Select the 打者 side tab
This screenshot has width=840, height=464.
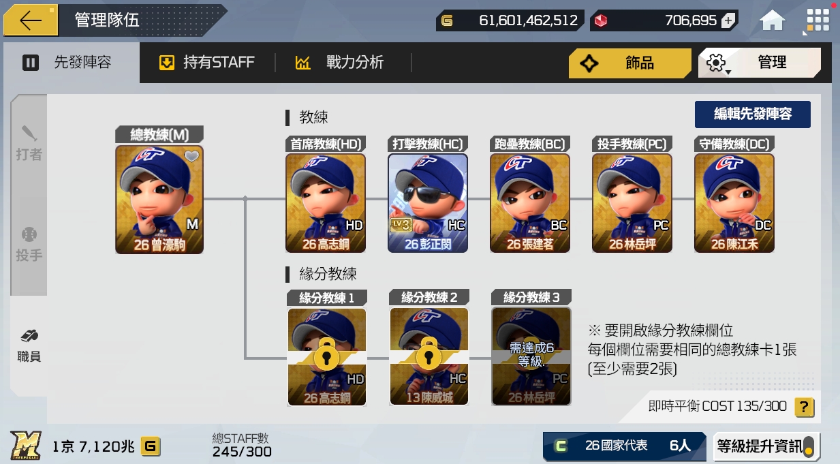29,143
